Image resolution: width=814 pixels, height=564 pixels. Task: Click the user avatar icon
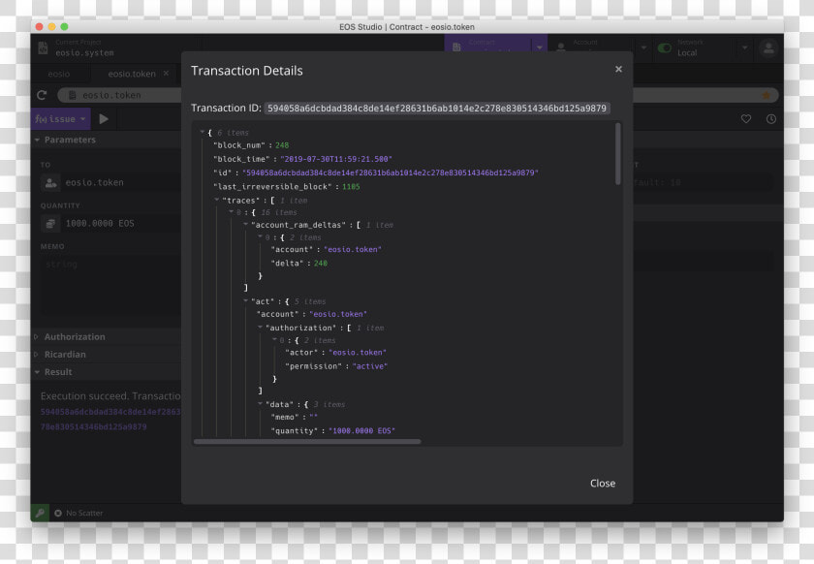pos(768,48)
